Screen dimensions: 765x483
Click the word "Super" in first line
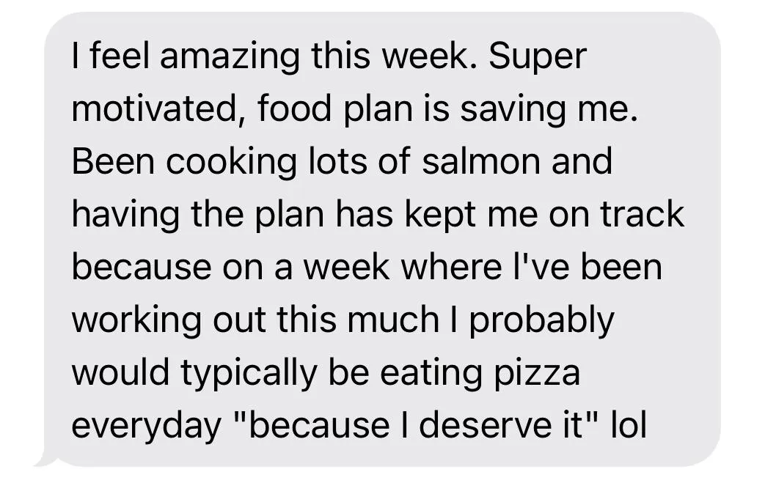pos(538,56)
